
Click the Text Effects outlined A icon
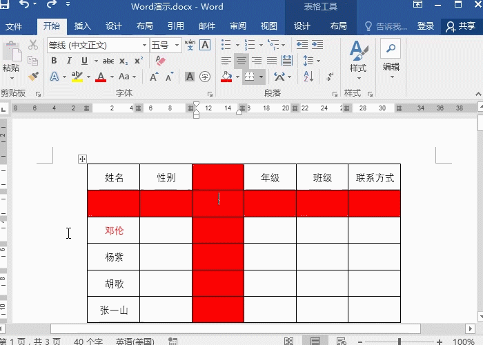55,76
